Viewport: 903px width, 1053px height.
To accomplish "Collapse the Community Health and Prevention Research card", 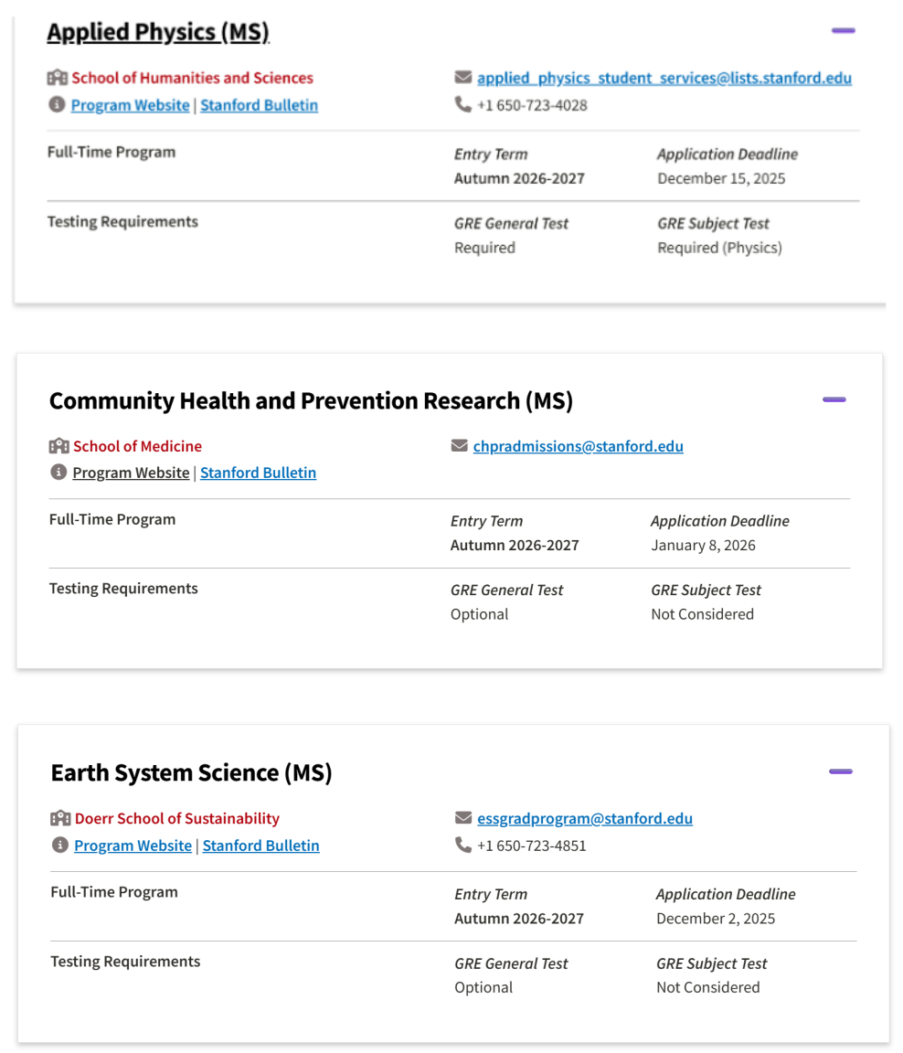I will point(834,399).
